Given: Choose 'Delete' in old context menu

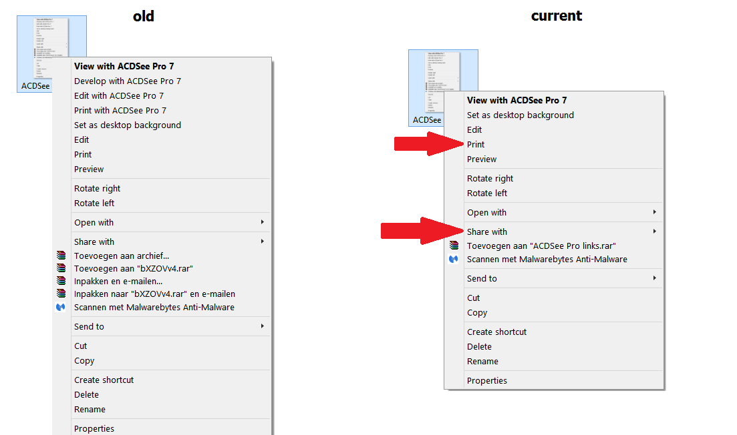Looking at the screenshot, I should tap(86, 395).
